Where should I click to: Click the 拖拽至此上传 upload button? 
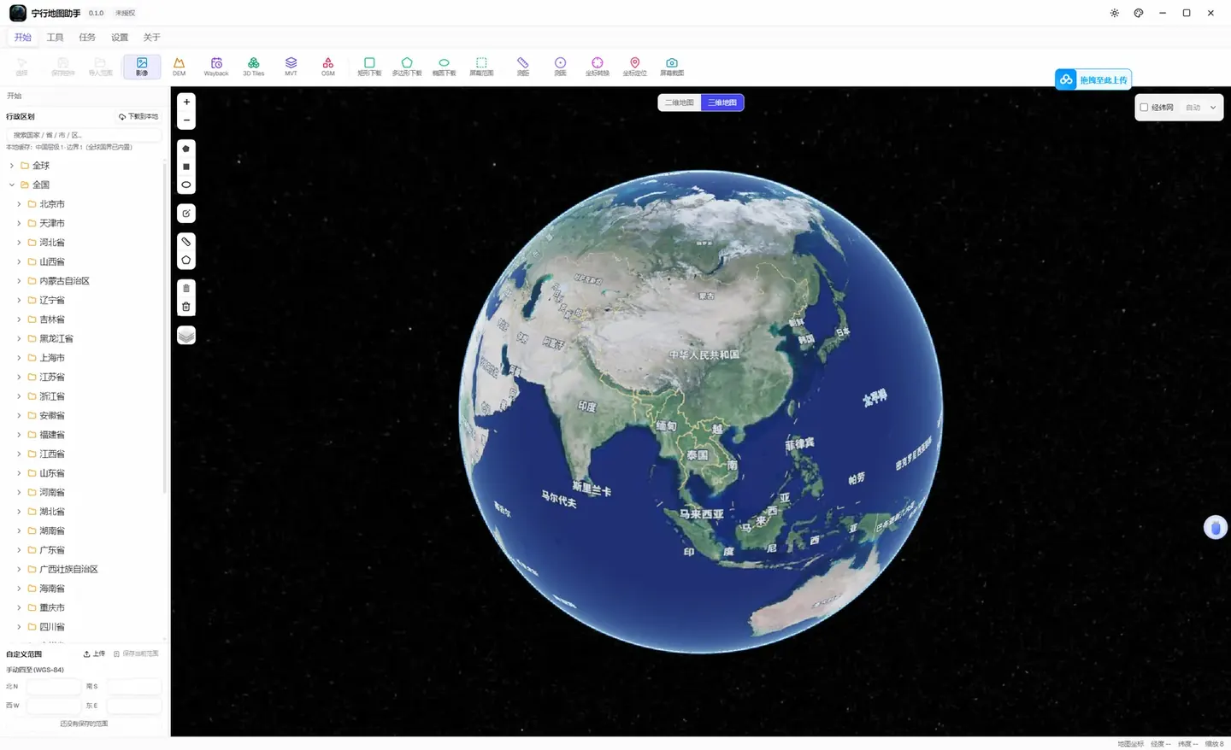pos(1093,79)
